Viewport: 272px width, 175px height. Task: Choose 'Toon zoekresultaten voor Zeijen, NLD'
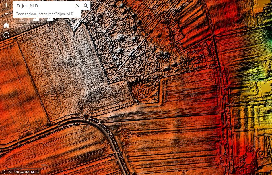(x=47, y=14)
